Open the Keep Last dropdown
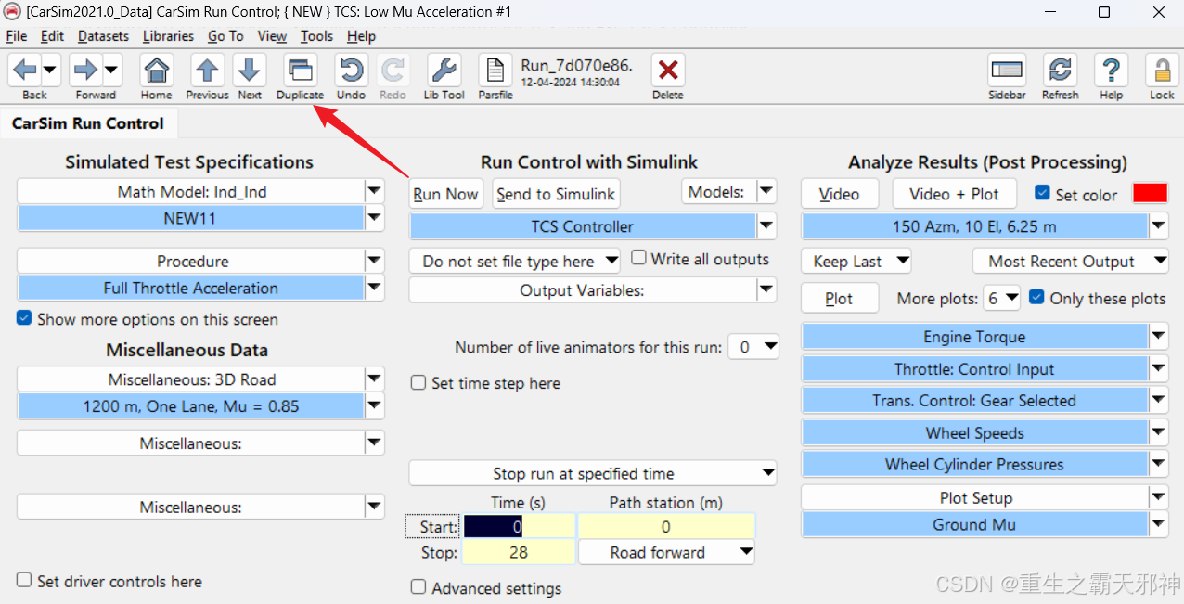The height and width of the screenshot is (604, 1184). point(856,261)
